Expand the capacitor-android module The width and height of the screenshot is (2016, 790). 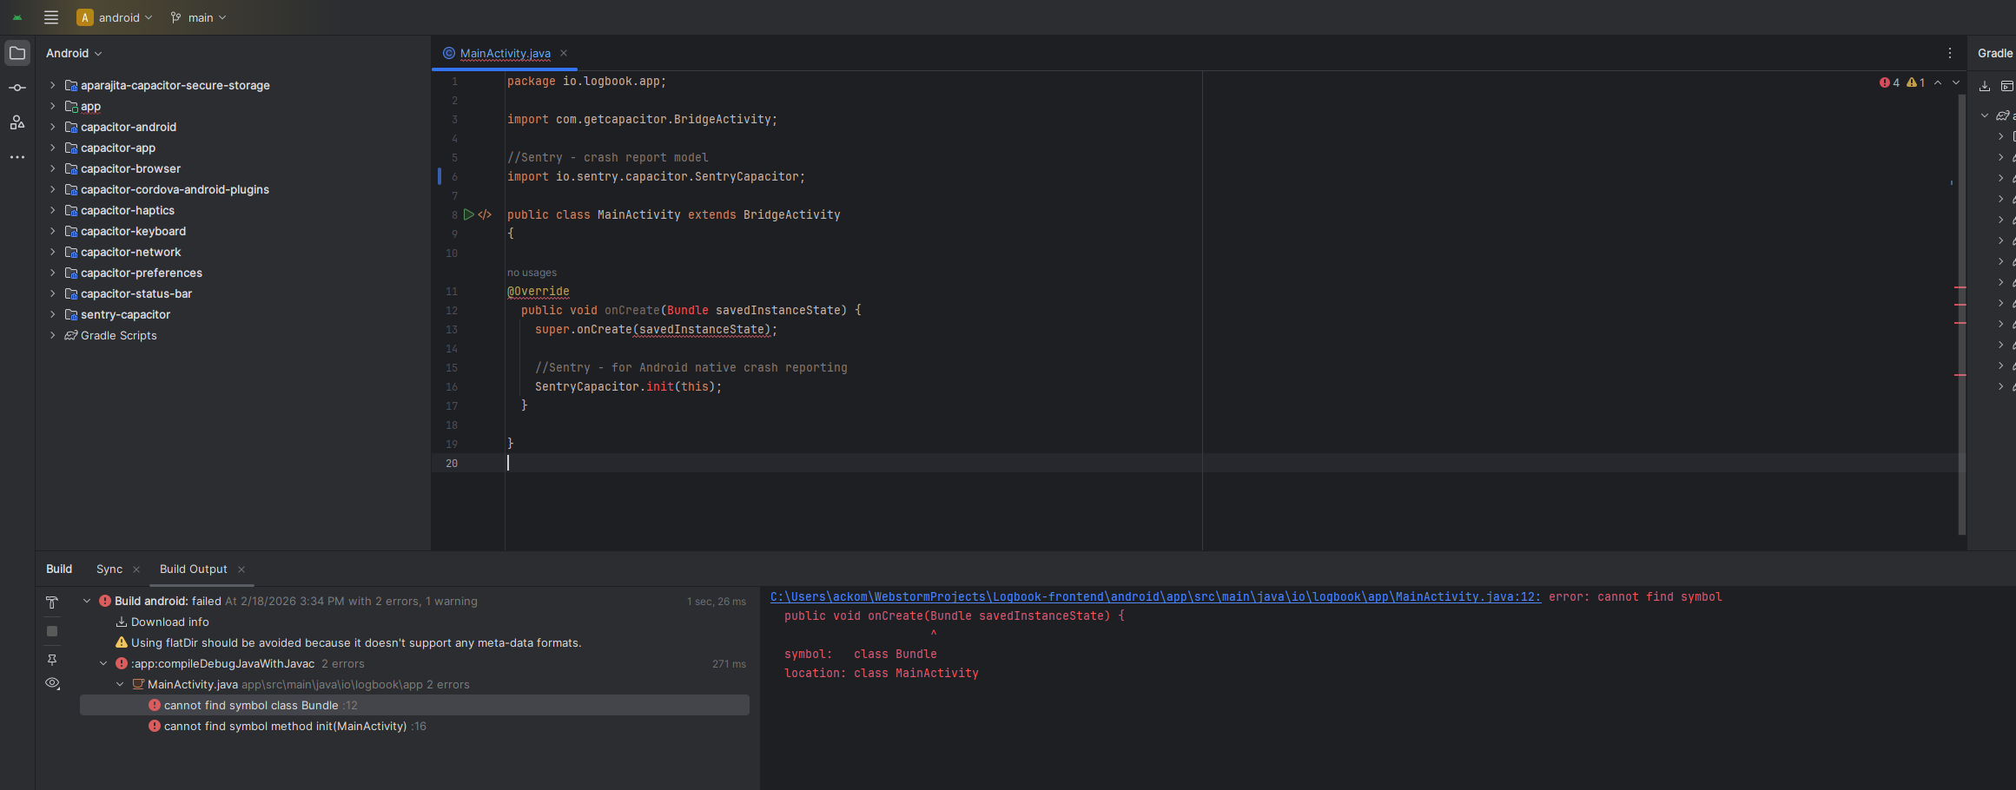[x=52, y=127]
